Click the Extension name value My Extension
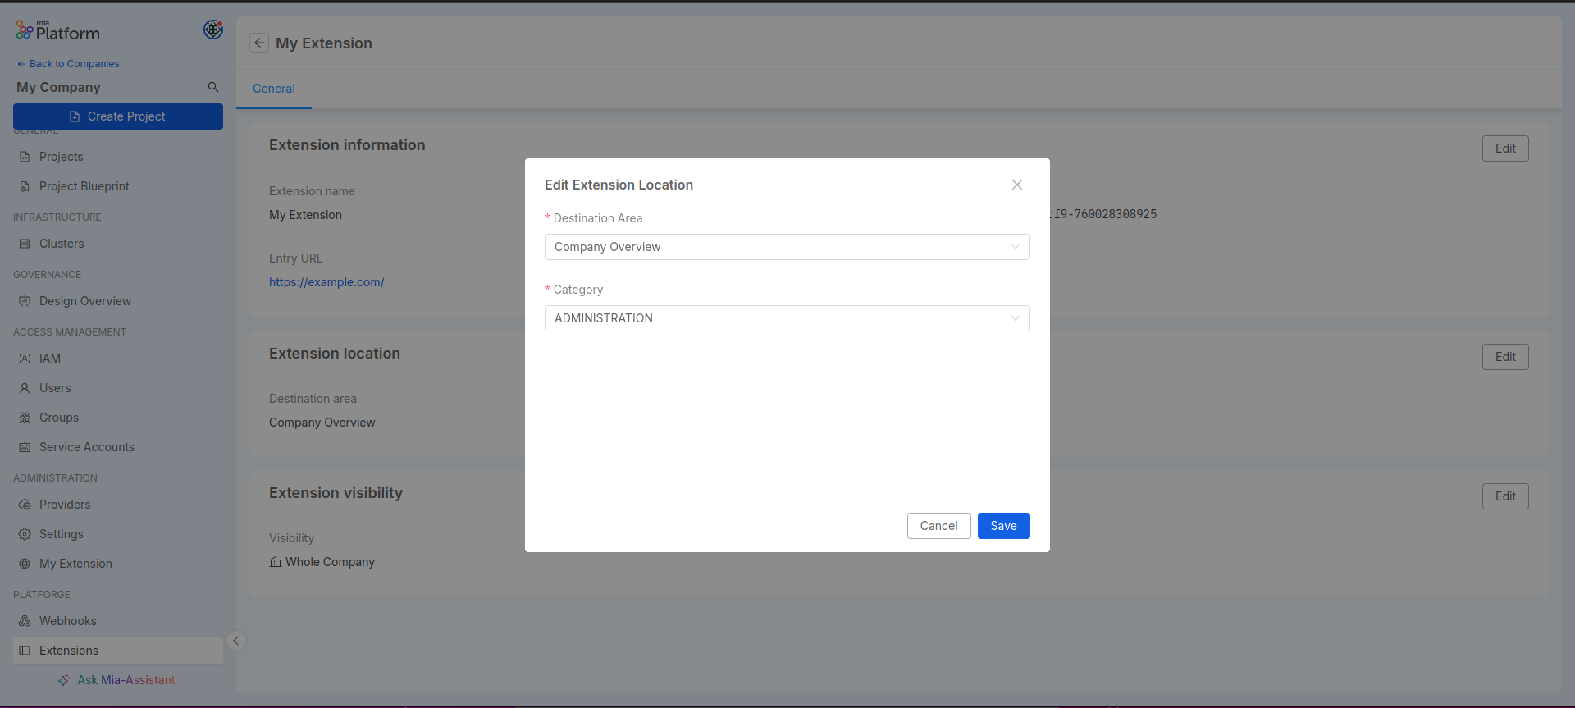This screenshot has height=708, width=1575. 305,215
